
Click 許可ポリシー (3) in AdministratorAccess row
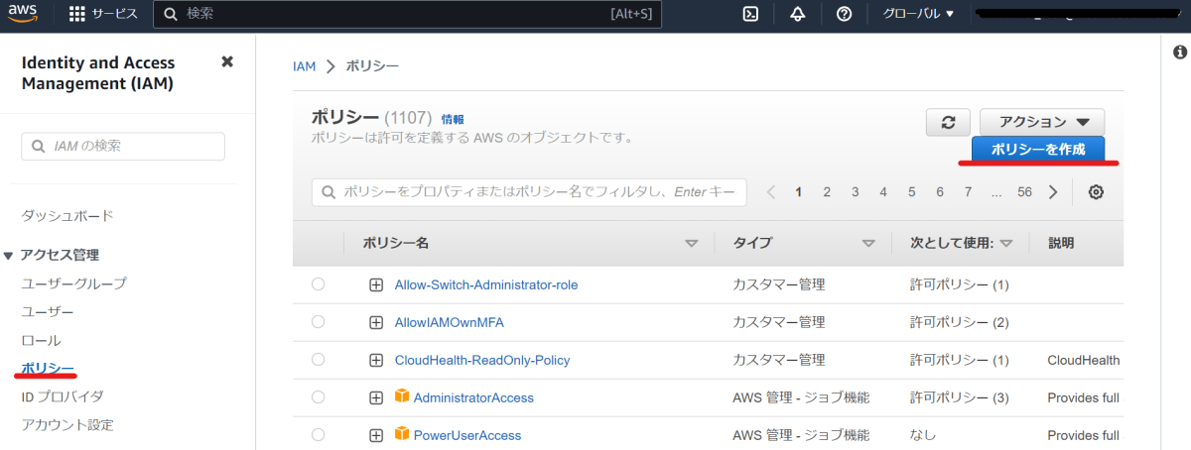[x=960, y=397]
